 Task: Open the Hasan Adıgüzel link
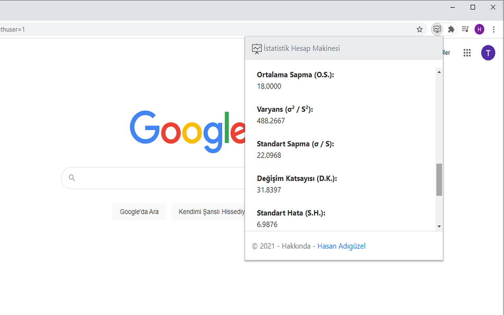pos(341,246)
